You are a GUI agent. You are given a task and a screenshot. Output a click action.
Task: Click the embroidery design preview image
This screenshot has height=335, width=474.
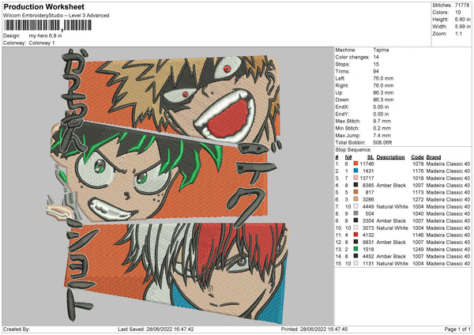(167, 186)
